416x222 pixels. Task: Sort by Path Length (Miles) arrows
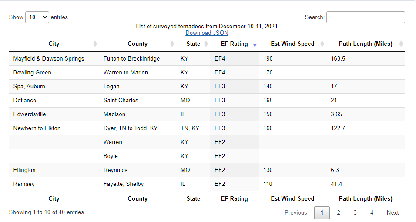click(x=401, y=44)
